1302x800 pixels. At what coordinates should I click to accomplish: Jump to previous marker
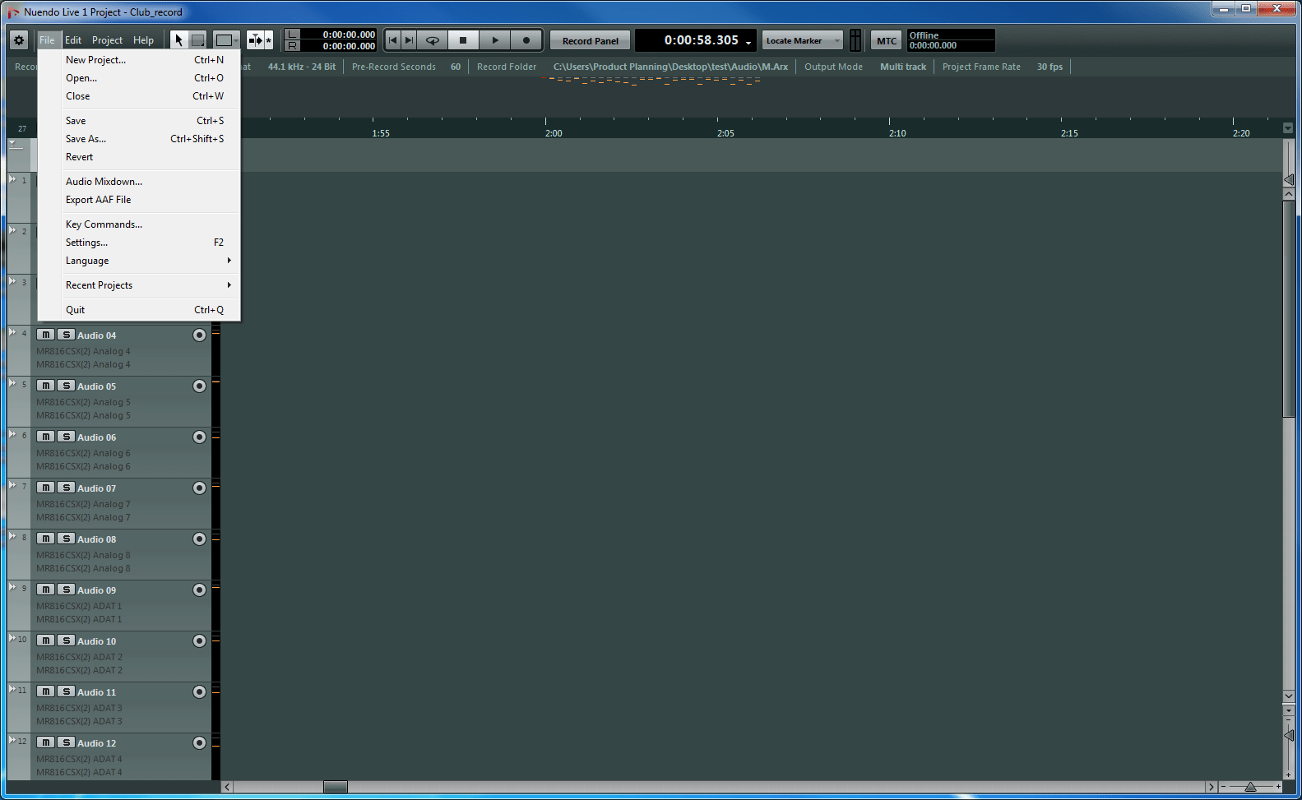tap(392, 39)
